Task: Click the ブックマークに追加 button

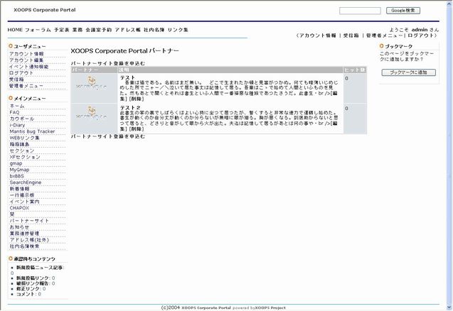Action: [x=407, y=72]
